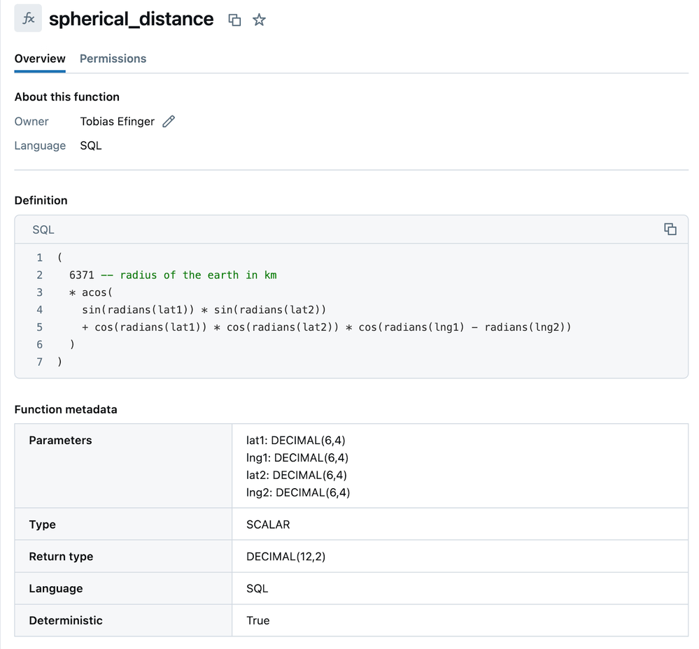Click line number 1 in the code gutter
Screen dimensions: 699x649
(40, 257)
